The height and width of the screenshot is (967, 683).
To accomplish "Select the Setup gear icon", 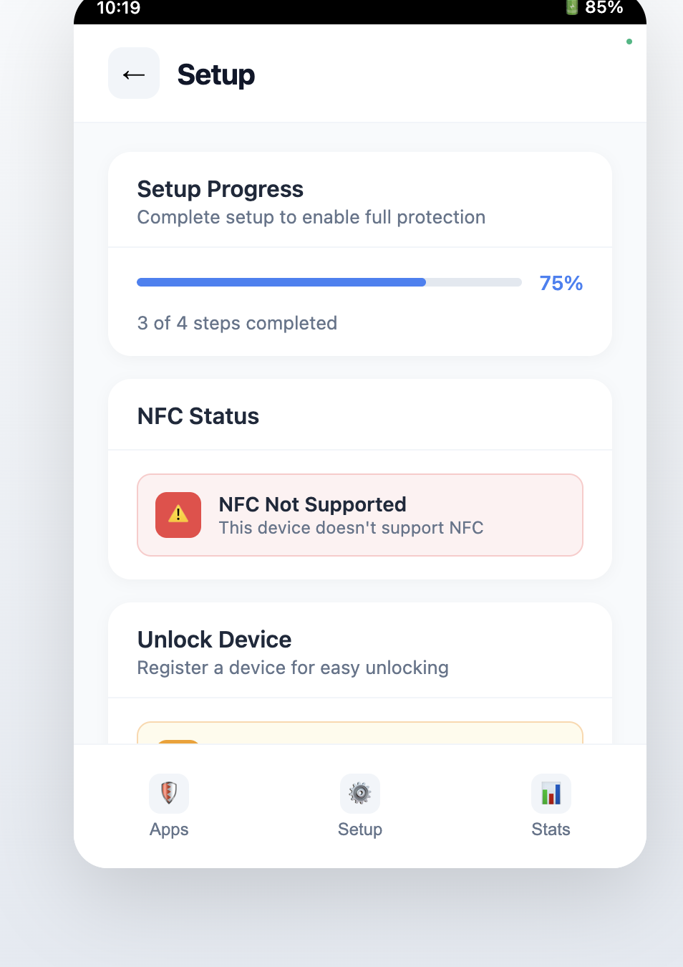I will coord(360,793).
